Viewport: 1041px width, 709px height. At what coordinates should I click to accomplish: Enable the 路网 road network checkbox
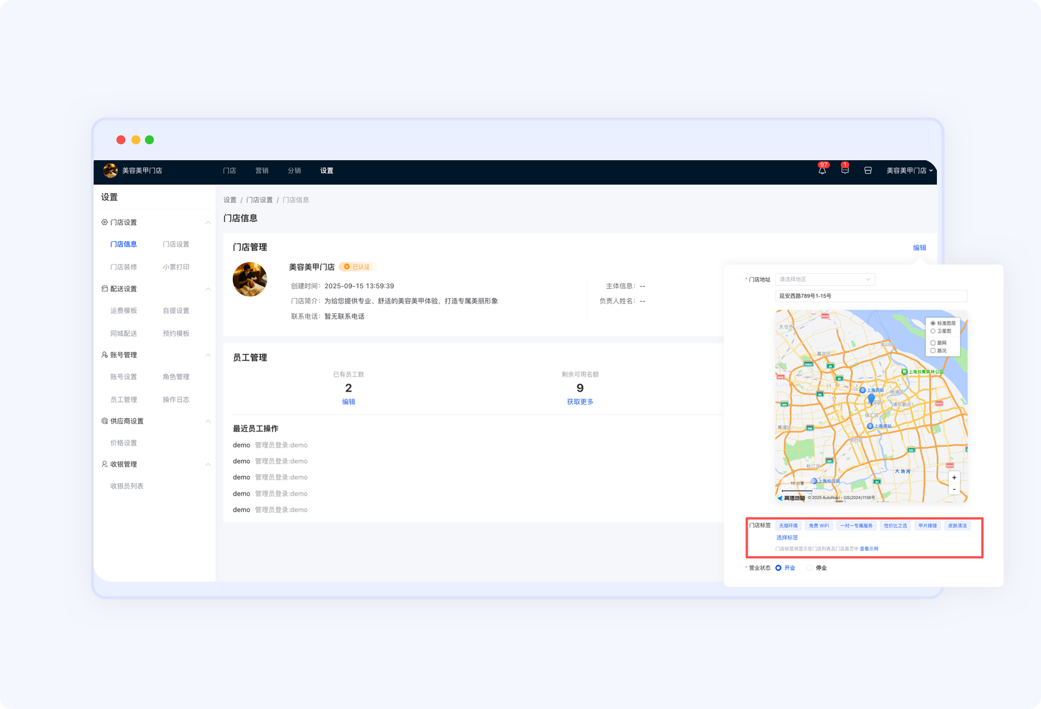tap(933, 343)
